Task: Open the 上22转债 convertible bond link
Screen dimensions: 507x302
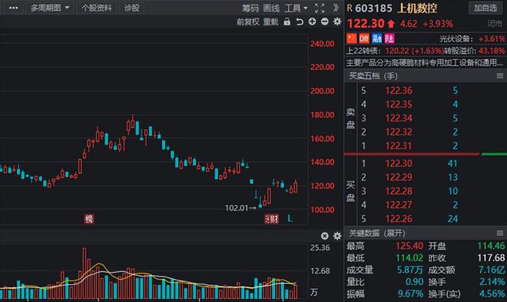Action: tap(364, 51)
